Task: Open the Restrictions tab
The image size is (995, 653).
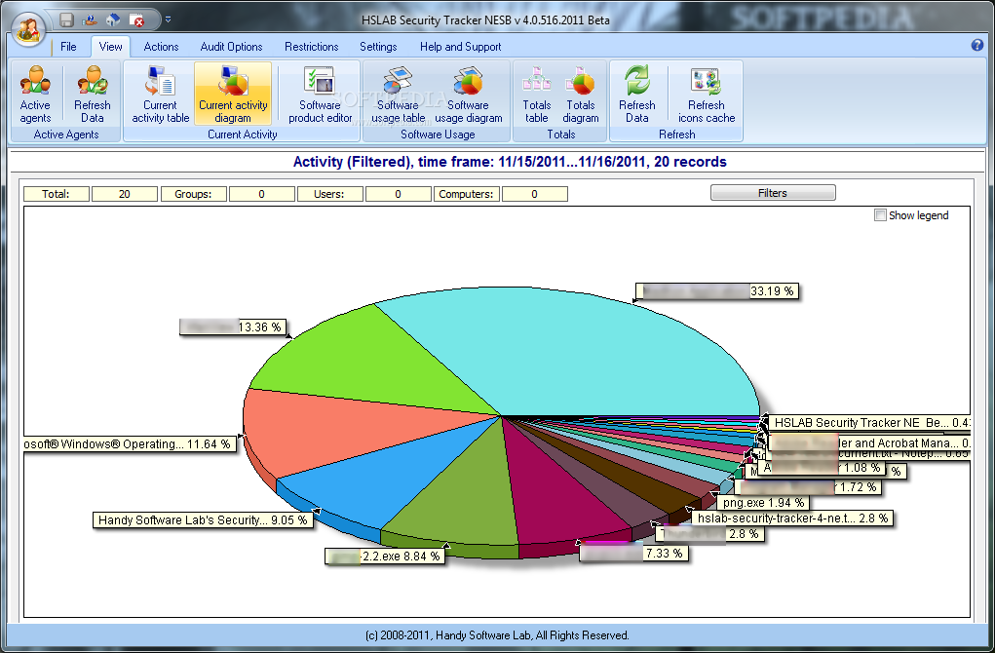Action: pyautogui.click(x=311, y=47)
